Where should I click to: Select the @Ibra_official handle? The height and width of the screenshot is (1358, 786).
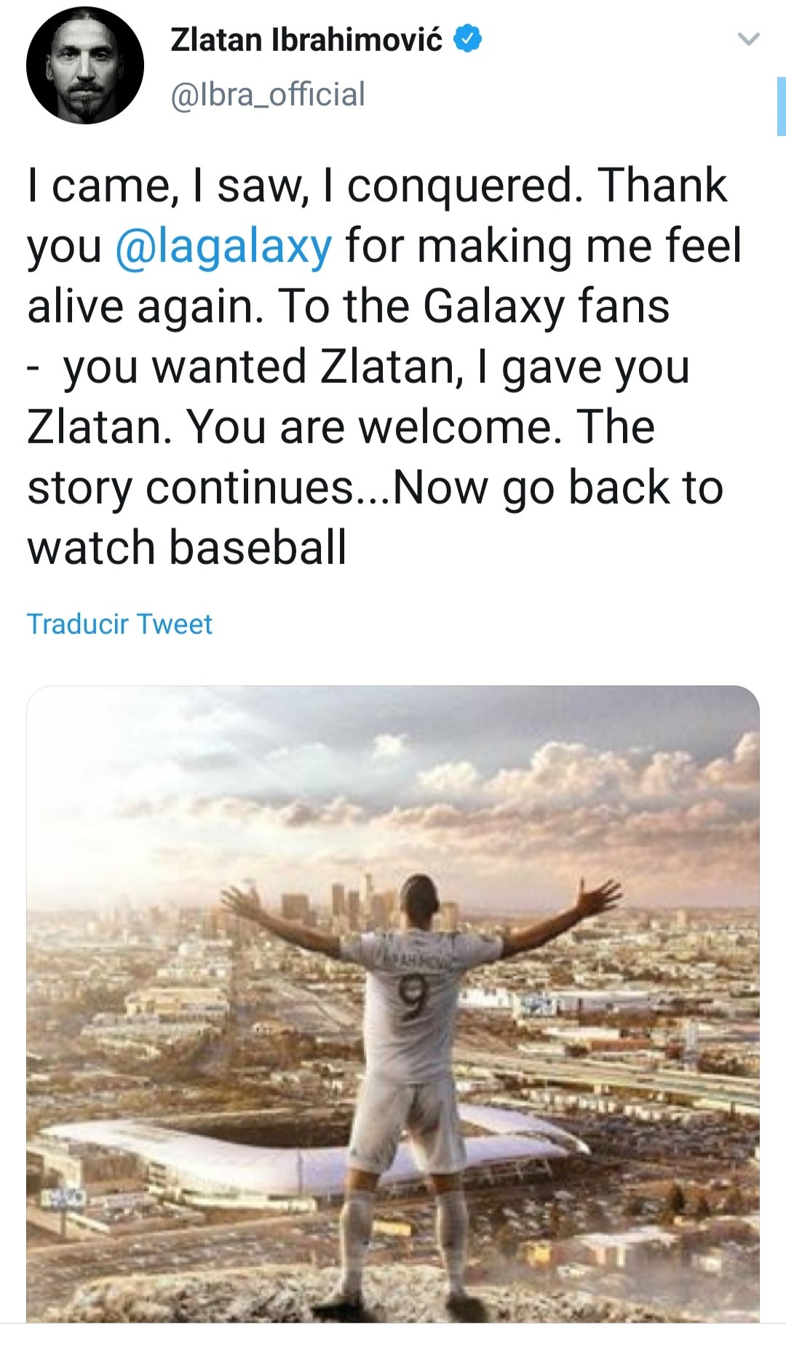click(x=268, y=92)
